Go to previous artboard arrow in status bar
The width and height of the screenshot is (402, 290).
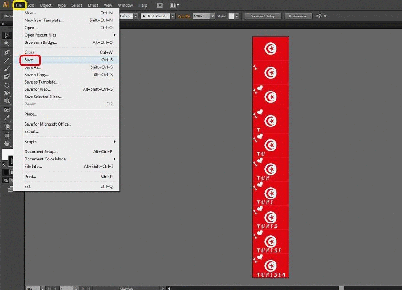click(55, 289)
